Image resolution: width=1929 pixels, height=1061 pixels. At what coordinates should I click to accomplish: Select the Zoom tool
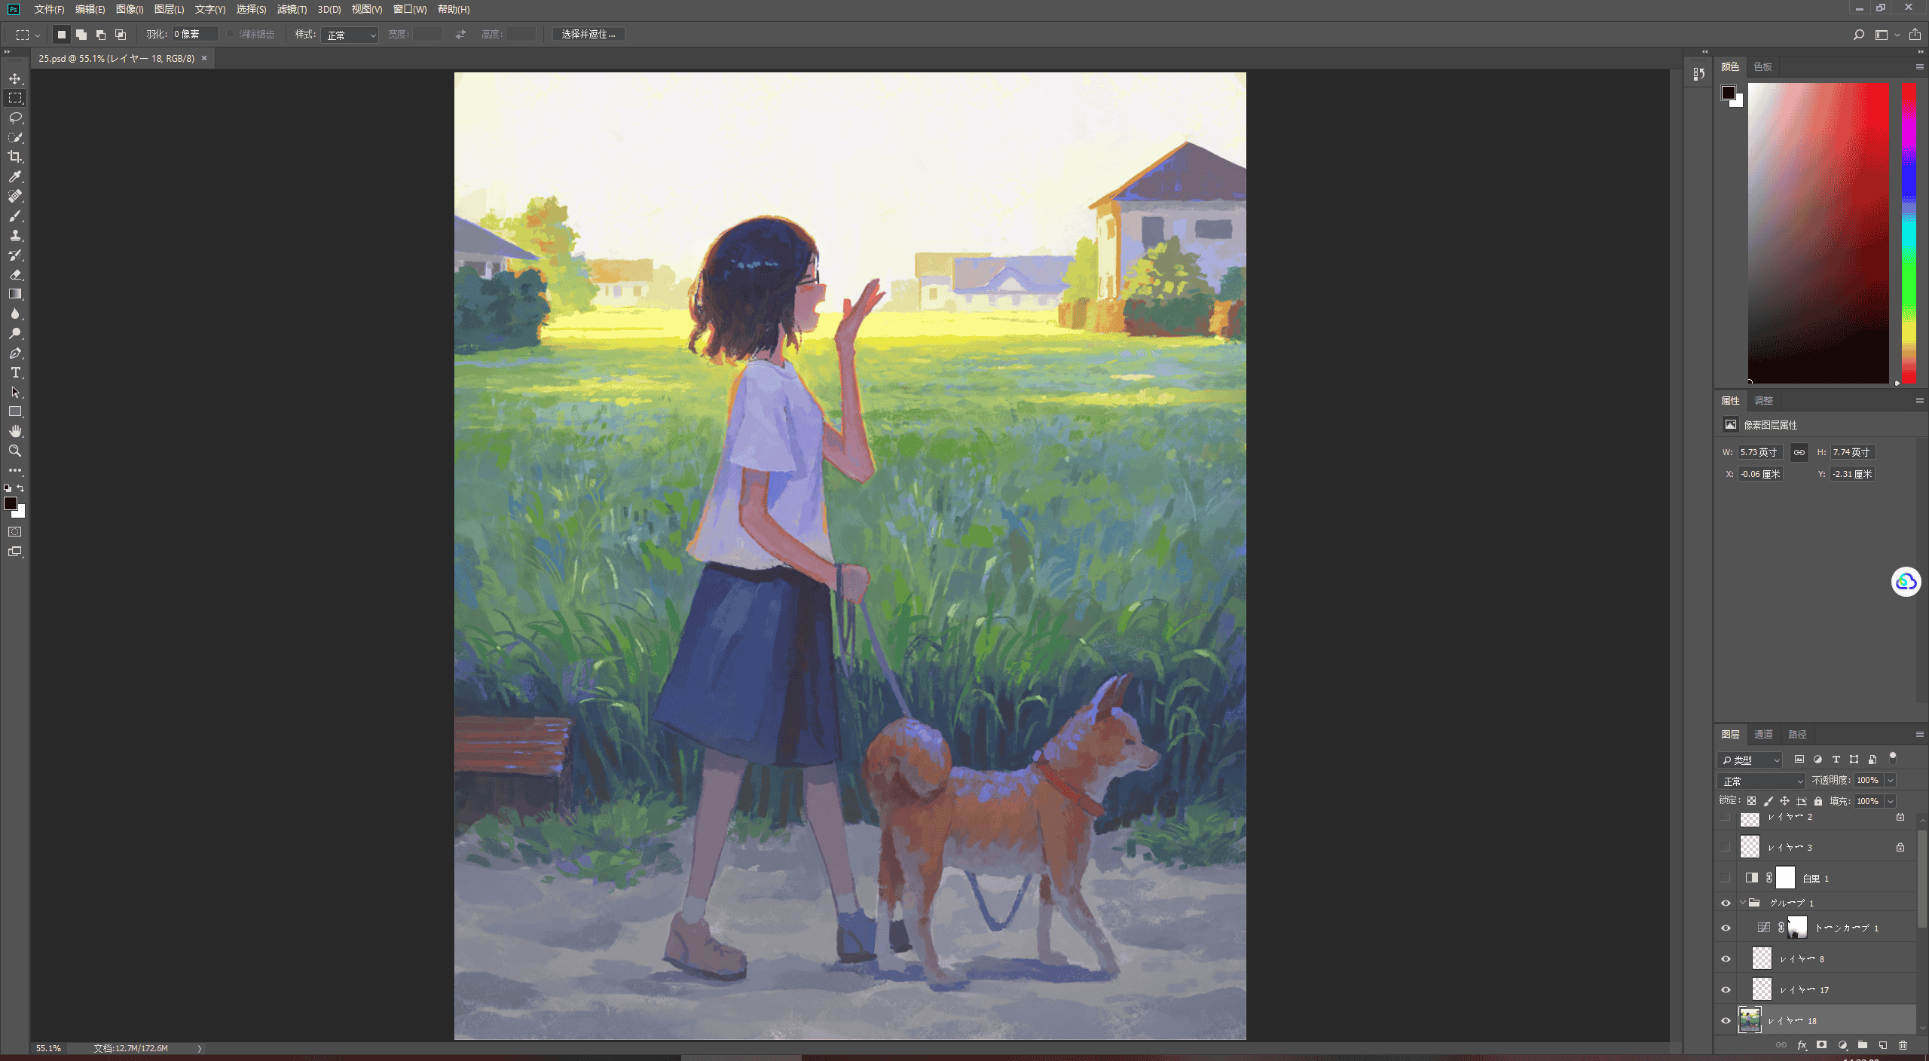coord(15,451)
